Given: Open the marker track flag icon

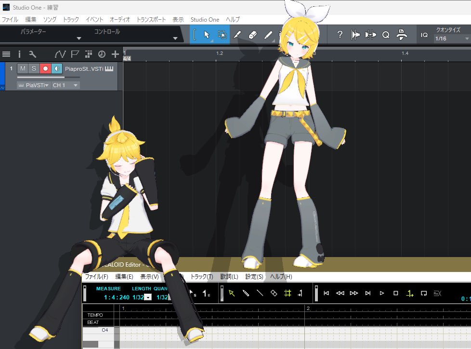Looking at the screenshot, I should (x=75, y=54).
